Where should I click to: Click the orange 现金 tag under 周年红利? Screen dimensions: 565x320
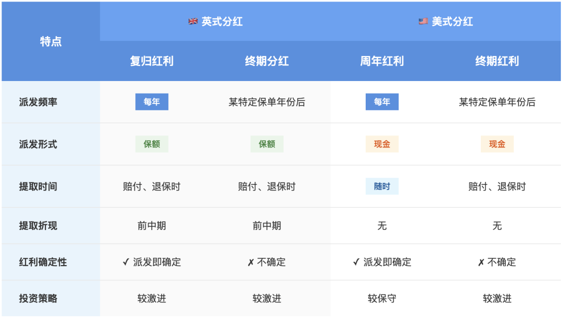(382, 144)
